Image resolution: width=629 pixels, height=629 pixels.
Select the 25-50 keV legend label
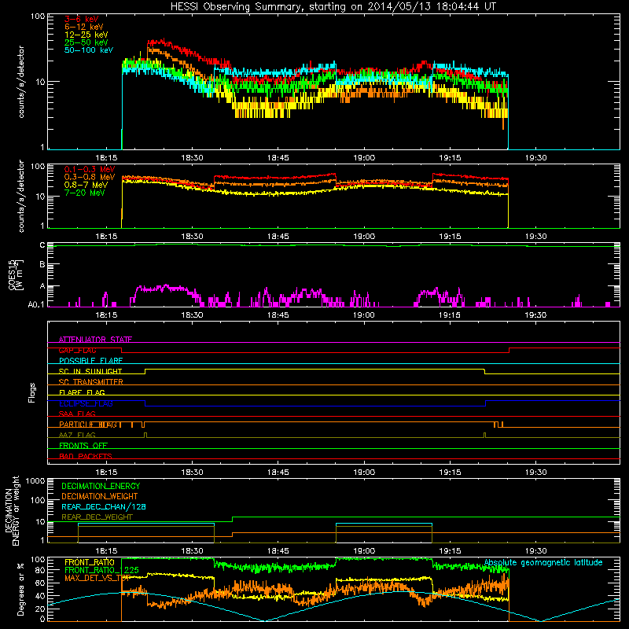[86, 42]
